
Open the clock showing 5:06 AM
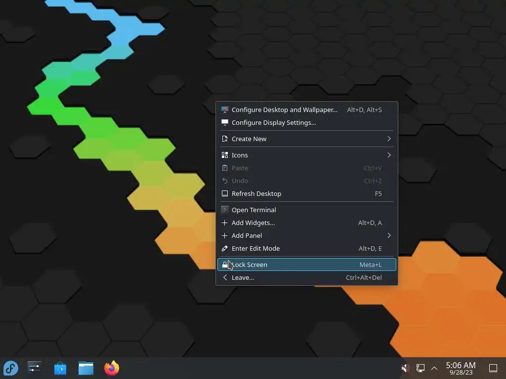461,368
